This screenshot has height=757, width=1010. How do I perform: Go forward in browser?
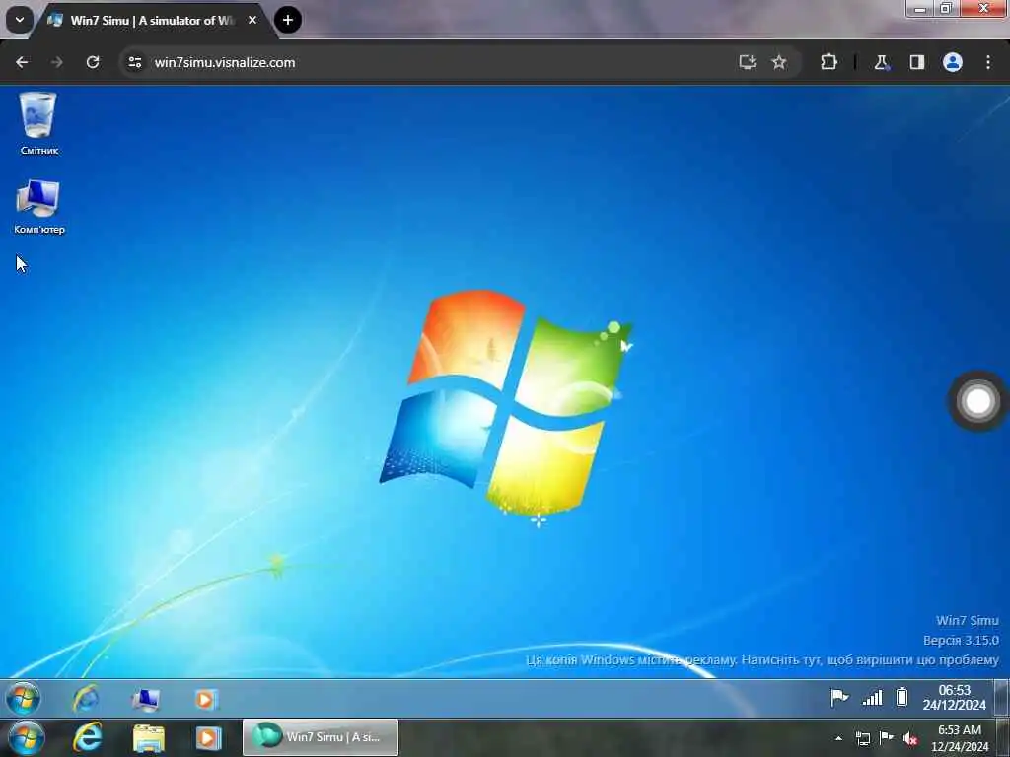(56, 62)
